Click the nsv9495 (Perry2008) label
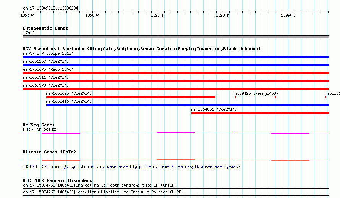 pos(256,93)
